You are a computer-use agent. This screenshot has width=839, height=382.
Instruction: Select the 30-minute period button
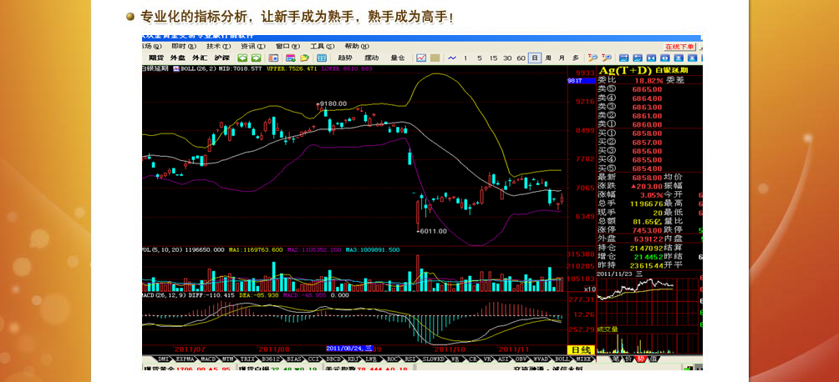(506, 58)
